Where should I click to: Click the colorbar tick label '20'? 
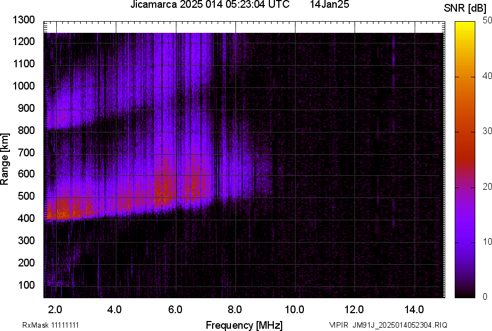tap(488, 187)
